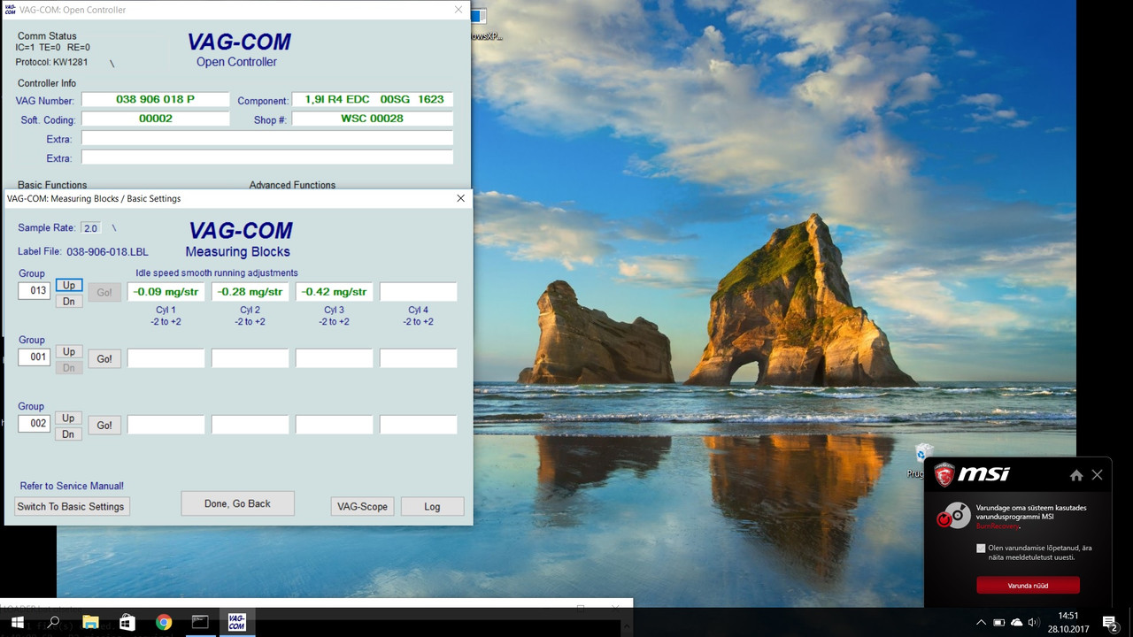Click Done, Go Back button
Image resolution: width=1133 pixels, height=637 pixels.
click(x=237, y=503)
